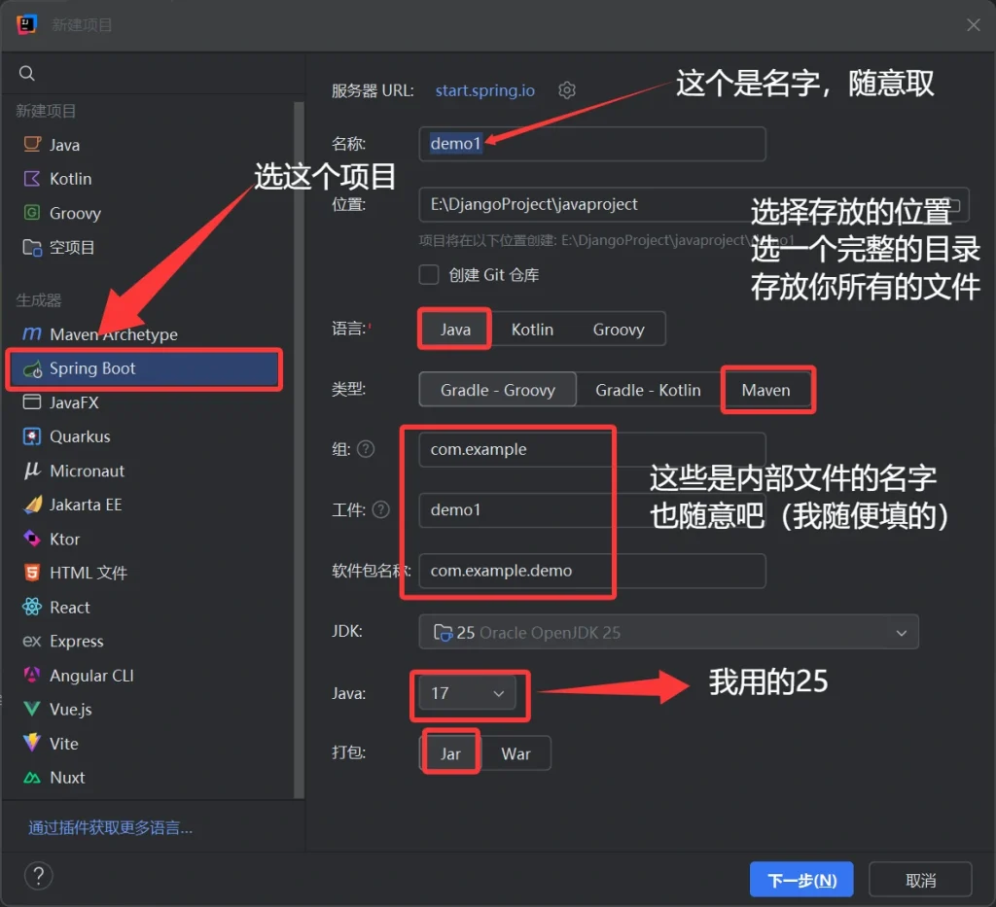Select Spring Boot in generator list
This screenshot has width=996, height=907.
click(x=92, y=368)
